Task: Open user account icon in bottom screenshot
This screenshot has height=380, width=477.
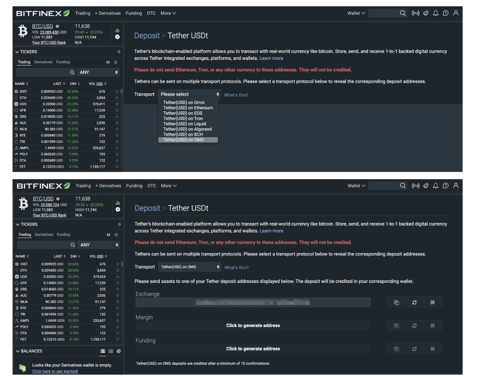Action: 456,186
